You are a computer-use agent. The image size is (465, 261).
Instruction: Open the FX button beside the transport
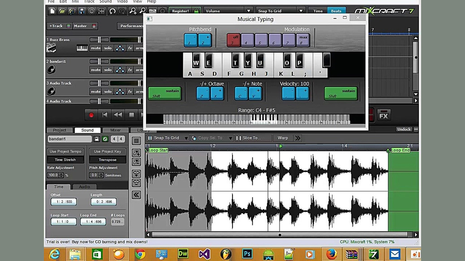(x=383, y=115)
